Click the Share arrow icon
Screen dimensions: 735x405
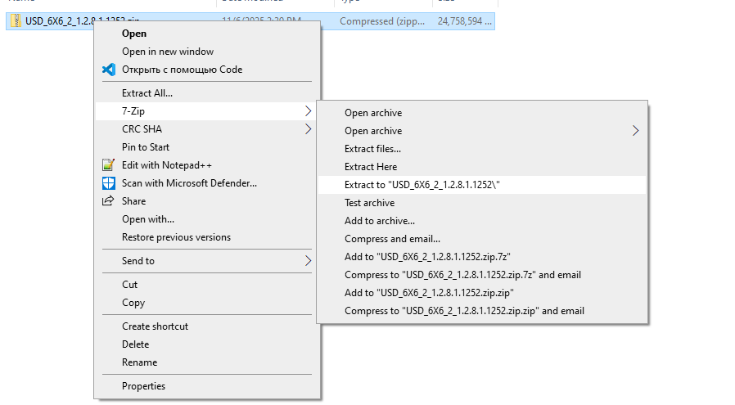pos(108,201)
